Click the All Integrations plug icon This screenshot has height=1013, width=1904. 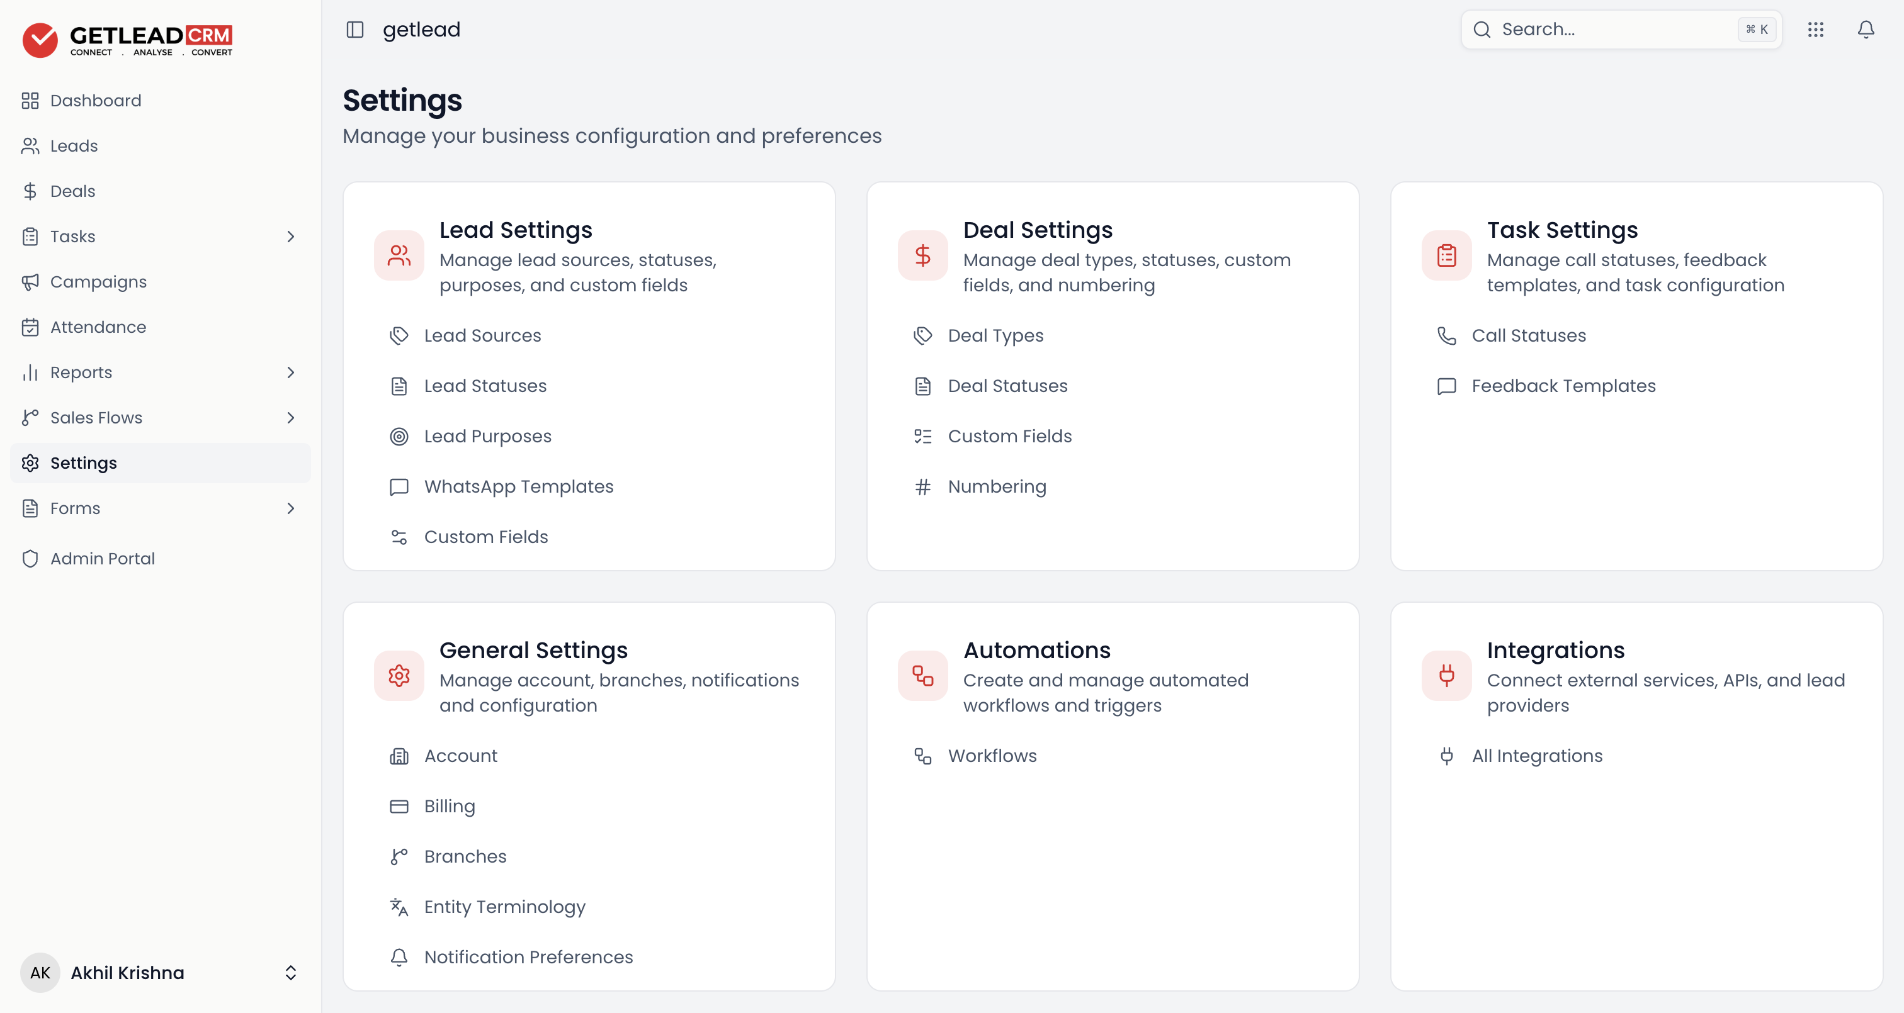click(1446, 756)
